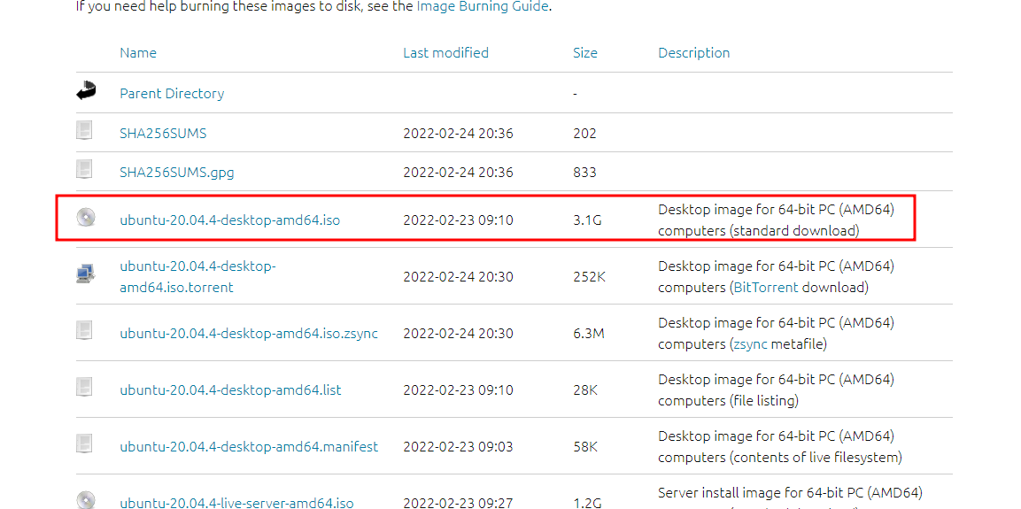Click the disc icon for the live-server iso
Screen dimensions: 1021x509
click(x=86, y=500)
